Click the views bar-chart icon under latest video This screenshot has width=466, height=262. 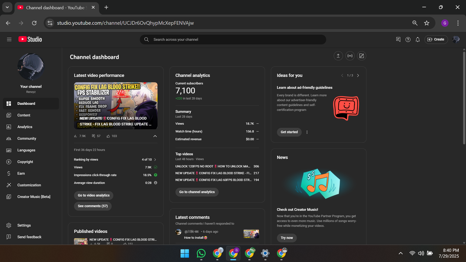click(x=75, y=136)
